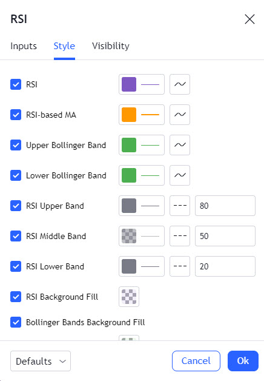Expand the Defaults dropdown
The width and height of the screenshot is (264, 381).
41,361
